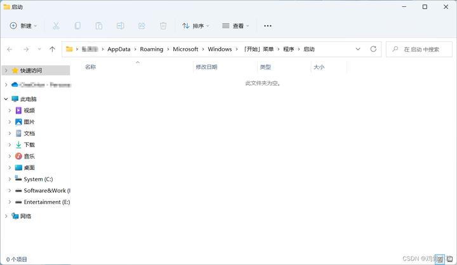Open recent locations chevron
The height and width of the screenshot is (265, 457).
[x=39, y=49]
